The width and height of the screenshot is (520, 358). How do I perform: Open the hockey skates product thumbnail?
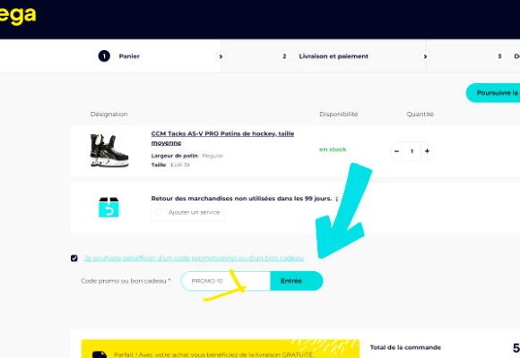pos(108,150)
